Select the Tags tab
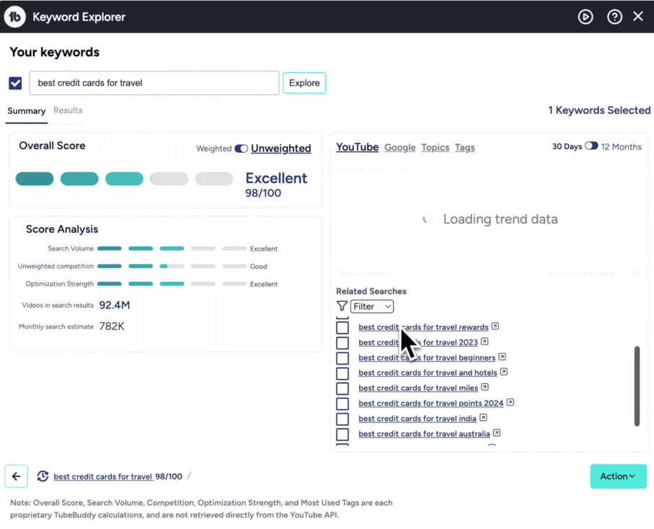 point(464,147)
